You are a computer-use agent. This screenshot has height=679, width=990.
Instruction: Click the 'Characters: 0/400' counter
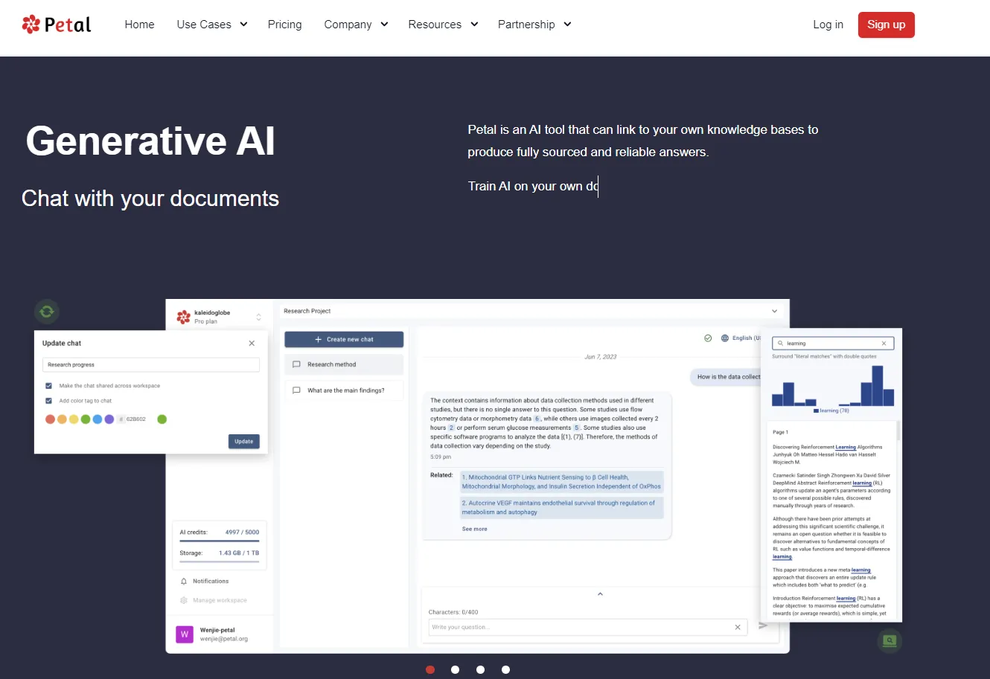pyautogui.click(x=453, y=612)
